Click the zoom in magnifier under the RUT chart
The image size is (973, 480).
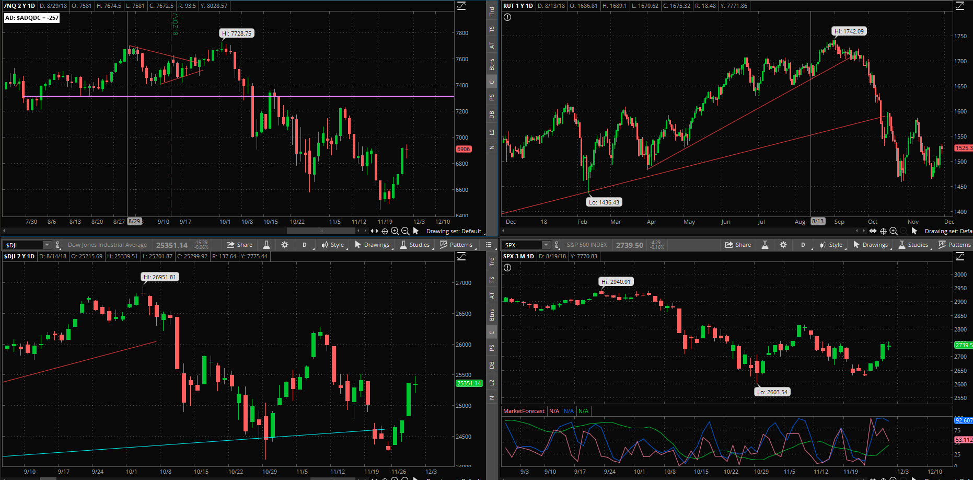click(894, 231)
